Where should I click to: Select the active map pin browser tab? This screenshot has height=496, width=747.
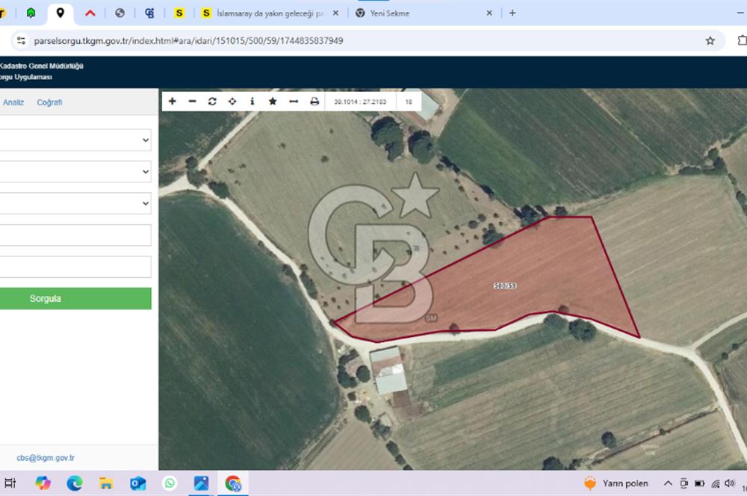tap(60, 13)
